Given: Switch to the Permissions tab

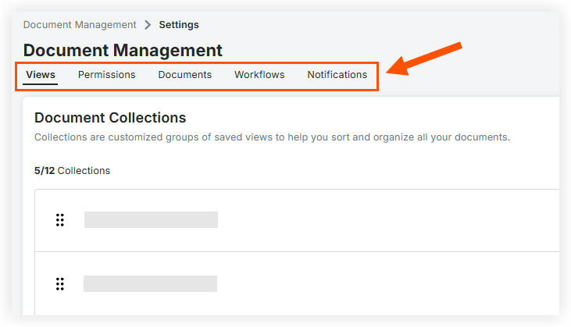Looking at the screenshot, I should tap(107, 75).
